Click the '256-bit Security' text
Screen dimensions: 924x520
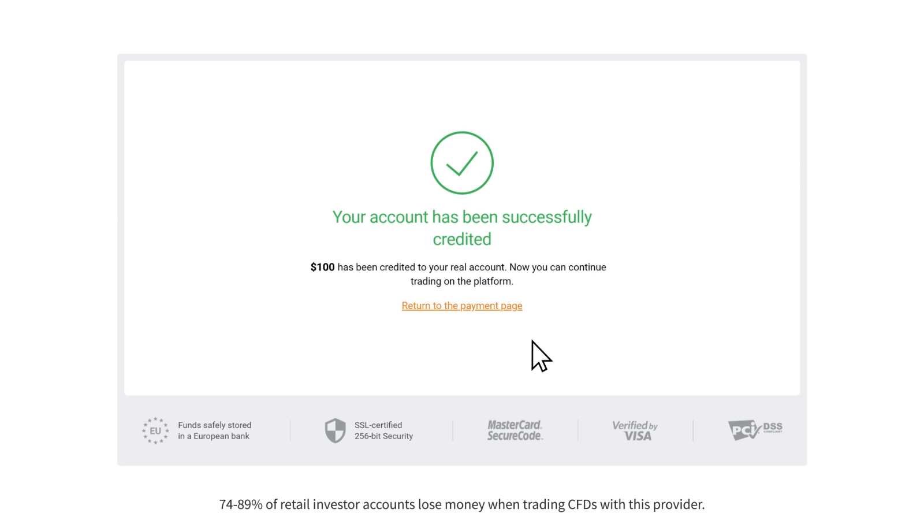pyautogui.click(x=383, y=436)
